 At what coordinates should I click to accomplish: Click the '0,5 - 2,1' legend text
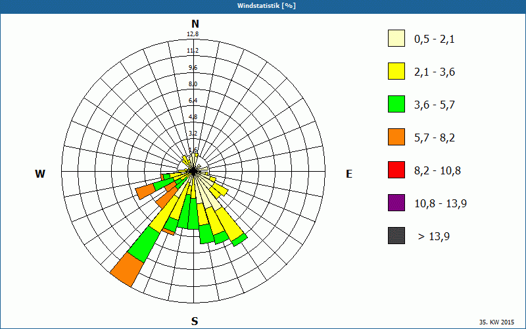click(435, 39)
